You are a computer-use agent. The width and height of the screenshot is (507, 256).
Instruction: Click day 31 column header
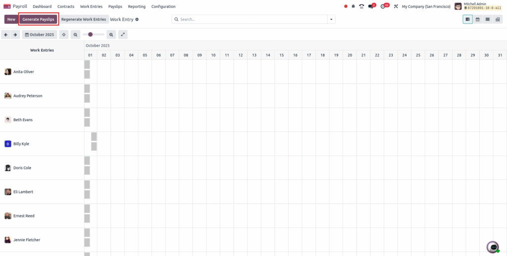click(x=500, y=55)
